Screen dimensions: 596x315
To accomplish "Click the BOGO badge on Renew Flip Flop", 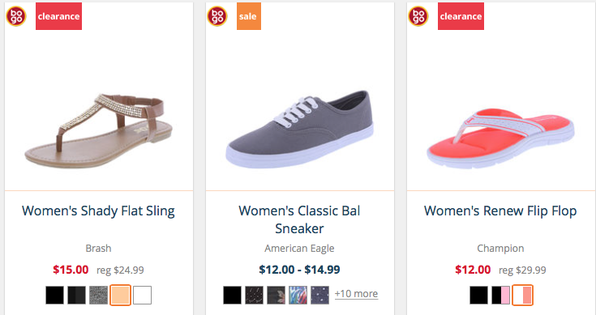I will (418, 16).
